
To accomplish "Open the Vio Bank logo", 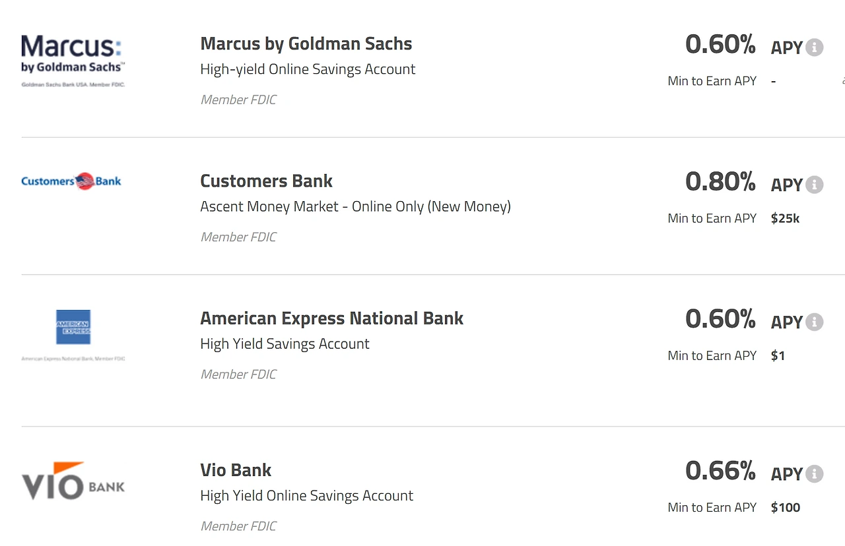I will tap(73, 481).
